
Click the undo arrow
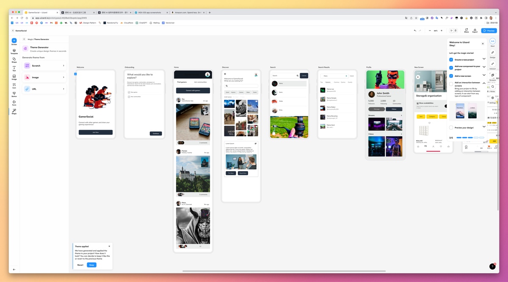click(x=415, y=30)
